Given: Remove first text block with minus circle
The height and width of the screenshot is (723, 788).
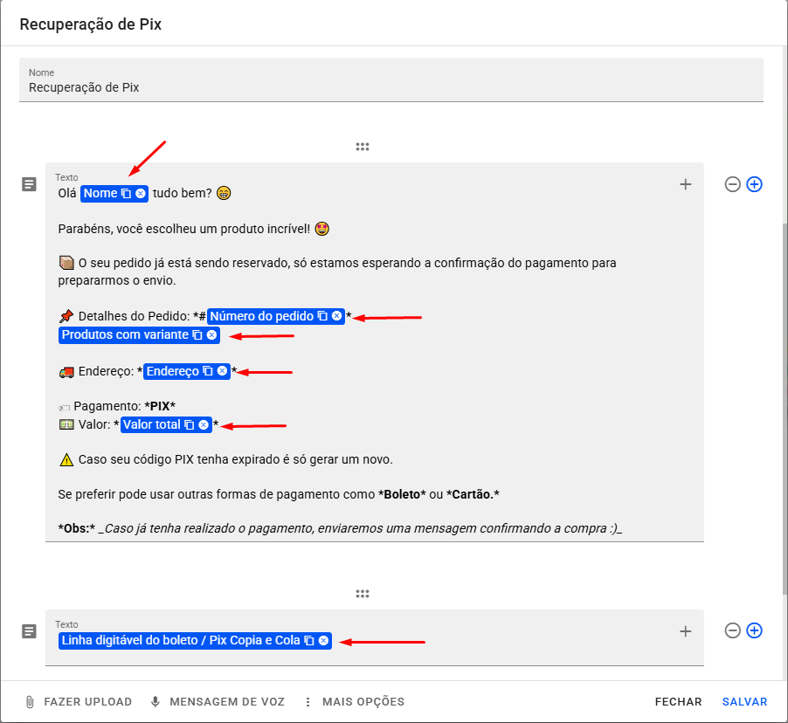Looking at the screenshot, I should (733, 184).
